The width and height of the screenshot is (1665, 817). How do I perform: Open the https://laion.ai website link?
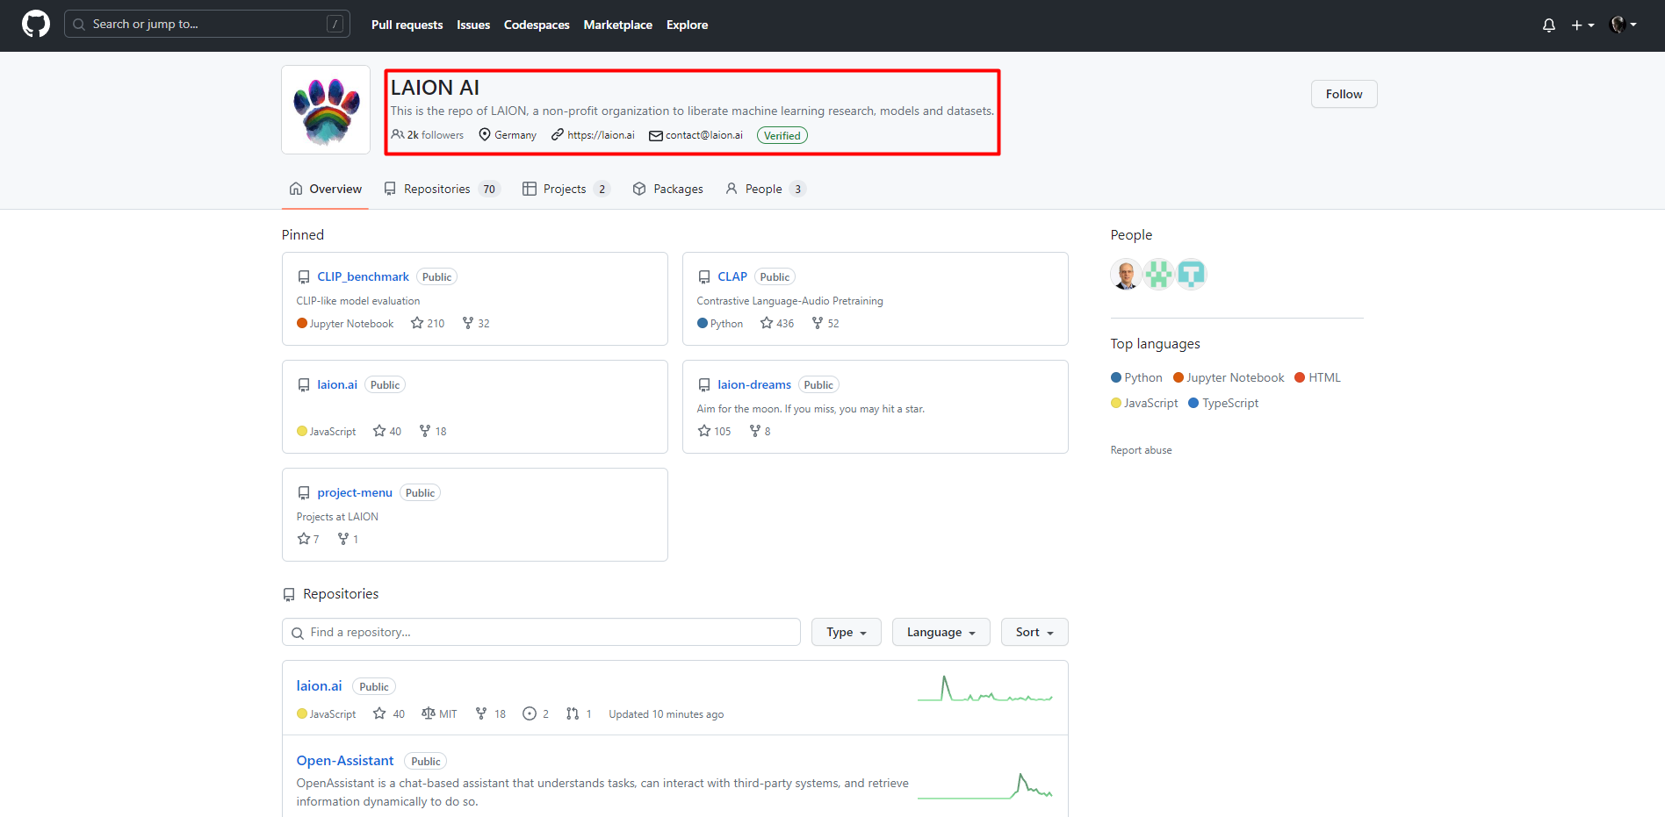pos(601,135)
